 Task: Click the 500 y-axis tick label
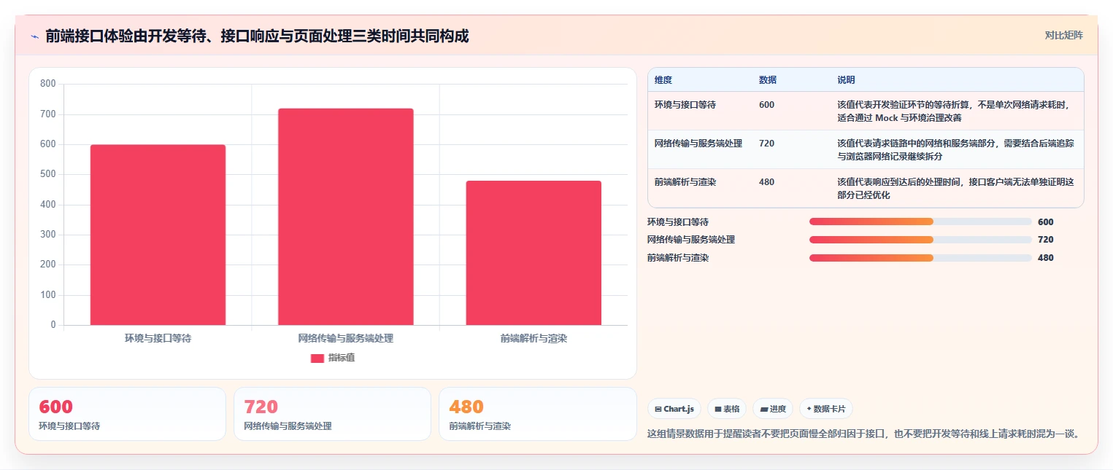click(48, 174)
